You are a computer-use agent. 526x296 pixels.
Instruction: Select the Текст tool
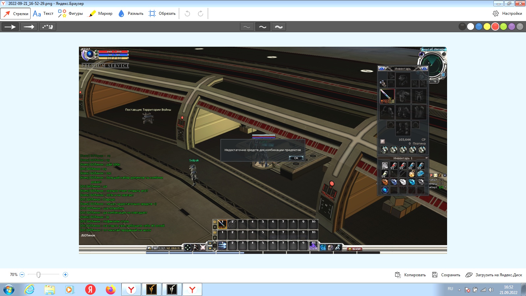pyautogui.click(x=43, y=13)
